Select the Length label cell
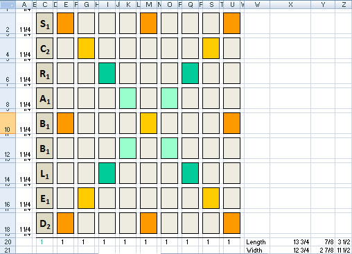Screen dimensions: 352x254 pos(257,242)
